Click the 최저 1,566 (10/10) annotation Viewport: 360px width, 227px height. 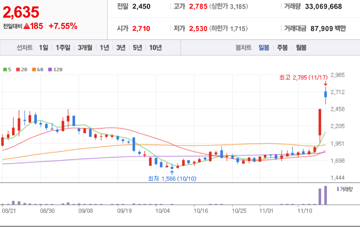pyautogui.click(x=172, y=179)
